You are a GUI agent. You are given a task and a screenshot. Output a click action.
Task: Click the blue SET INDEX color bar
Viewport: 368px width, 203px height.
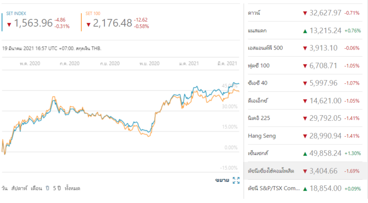2,22
